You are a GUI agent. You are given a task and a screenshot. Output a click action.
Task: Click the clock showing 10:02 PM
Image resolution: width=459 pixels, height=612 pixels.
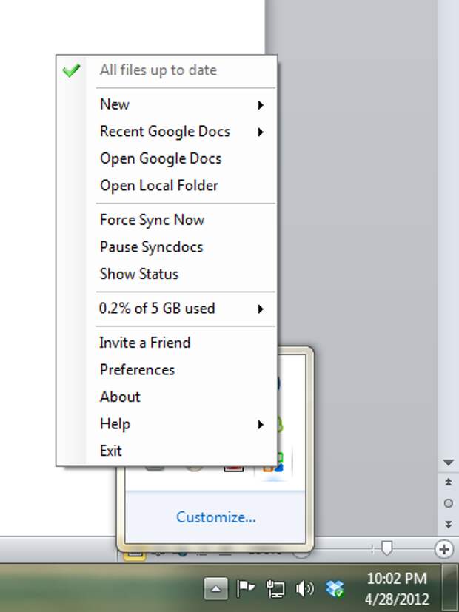coord(397,579)
